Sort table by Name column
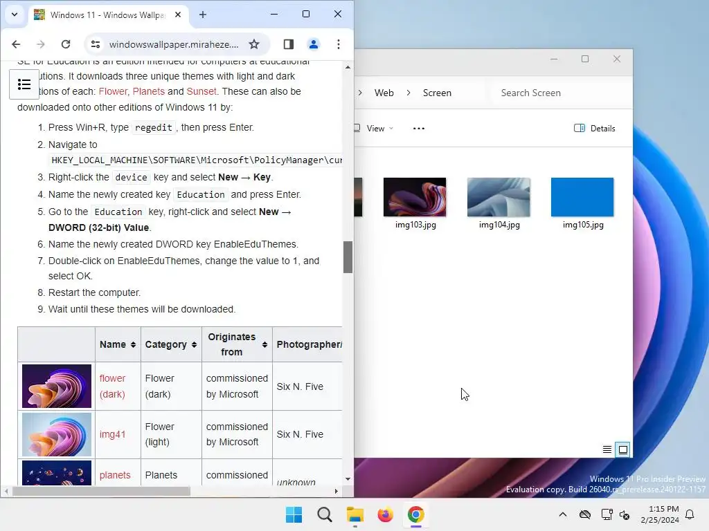Viewport: 709px width, 531px height. 118,344
